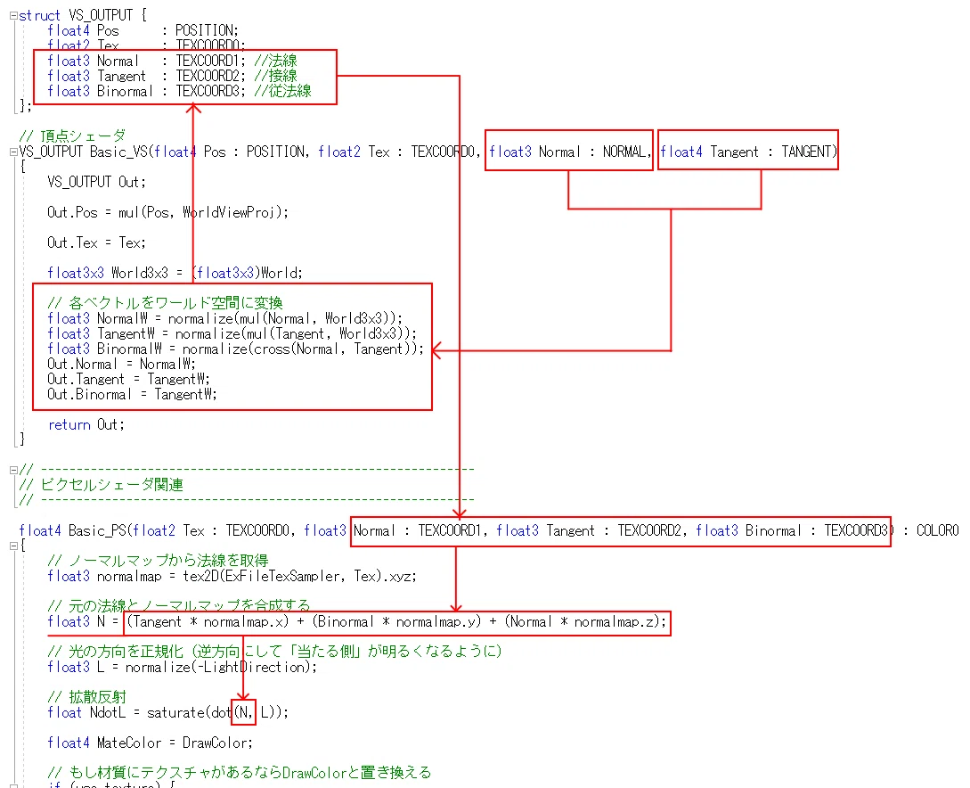Click the 'Out.Normal = NormalW;' line
The width and height of the screenshot is (970, 788).
point(121,364)
